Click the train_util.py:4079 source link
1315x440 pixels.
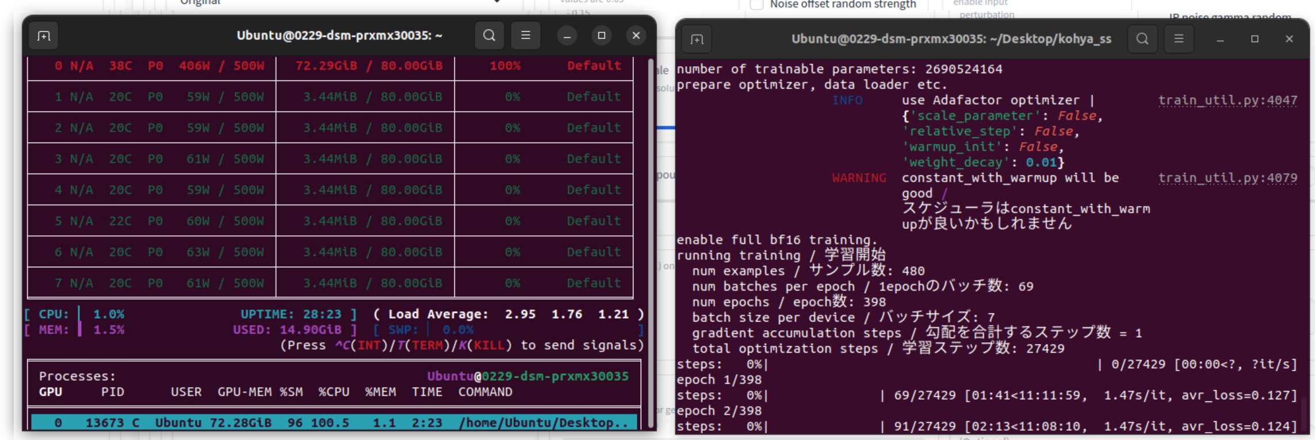(1228, 178)
